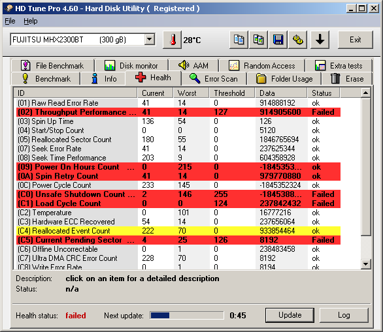Select the Start/Stop Count row
The image size is (383, 332).
pyautogui.click(x=178, y=130)
